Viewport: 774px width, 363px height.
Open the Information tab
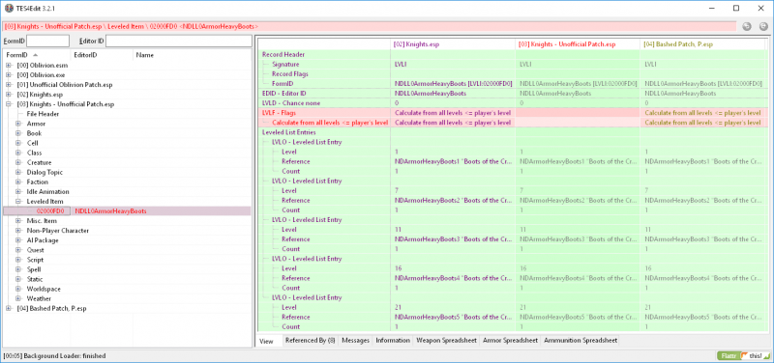pyautogui.click(x=393, y=341)
